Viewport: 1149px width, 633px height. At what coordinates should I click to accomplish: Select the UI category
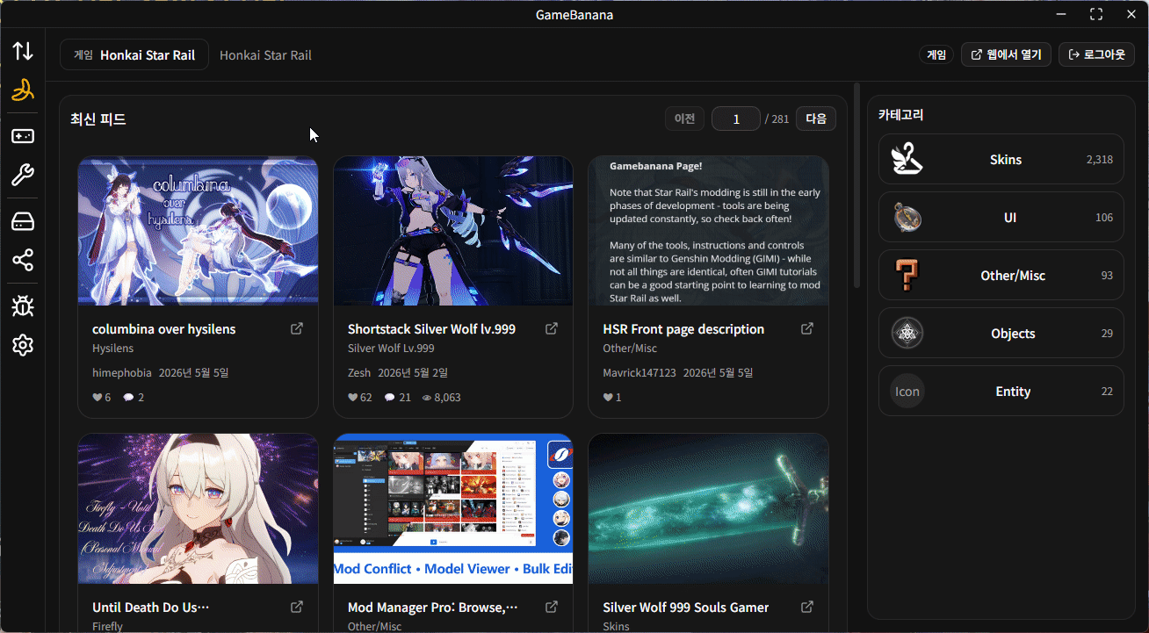click(x=1001, y=218)
